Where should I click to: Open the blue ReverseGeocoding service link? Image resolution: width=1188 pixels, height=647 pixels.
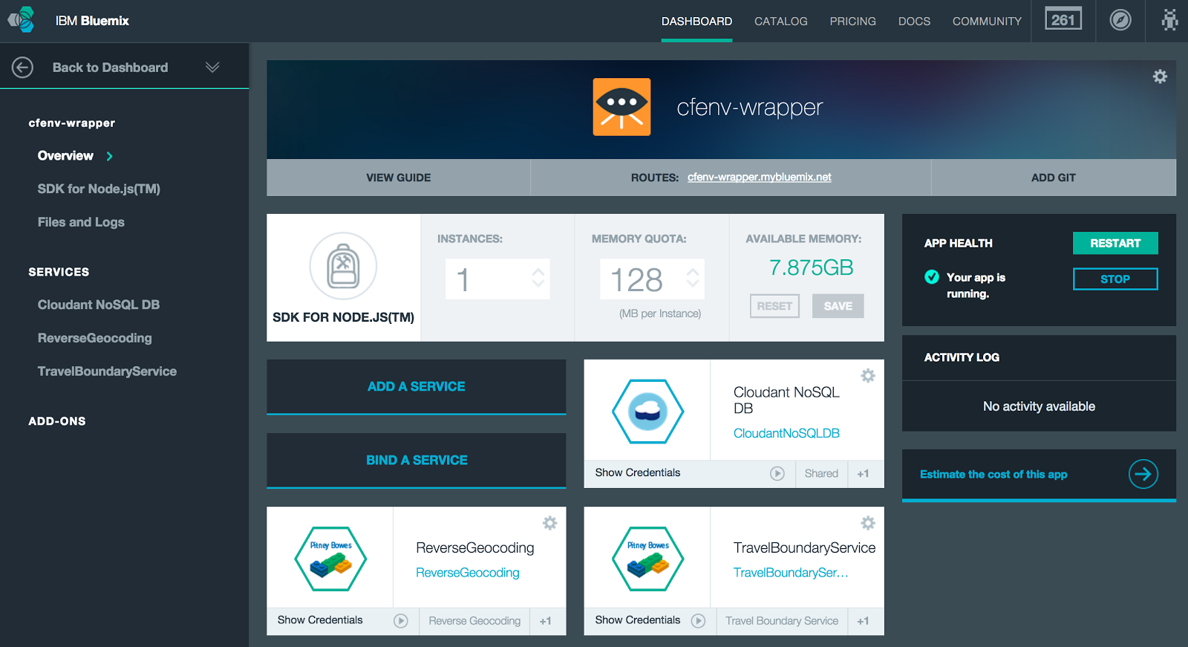[x=467, y=573]
